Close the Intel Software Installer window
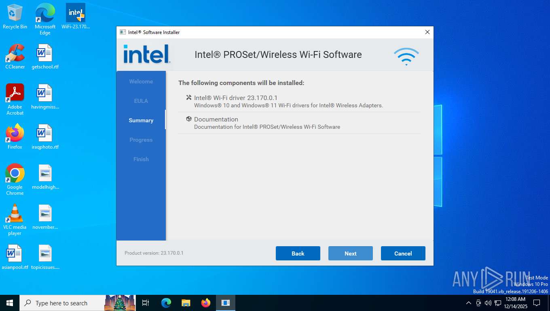 [x=427, y=32]
